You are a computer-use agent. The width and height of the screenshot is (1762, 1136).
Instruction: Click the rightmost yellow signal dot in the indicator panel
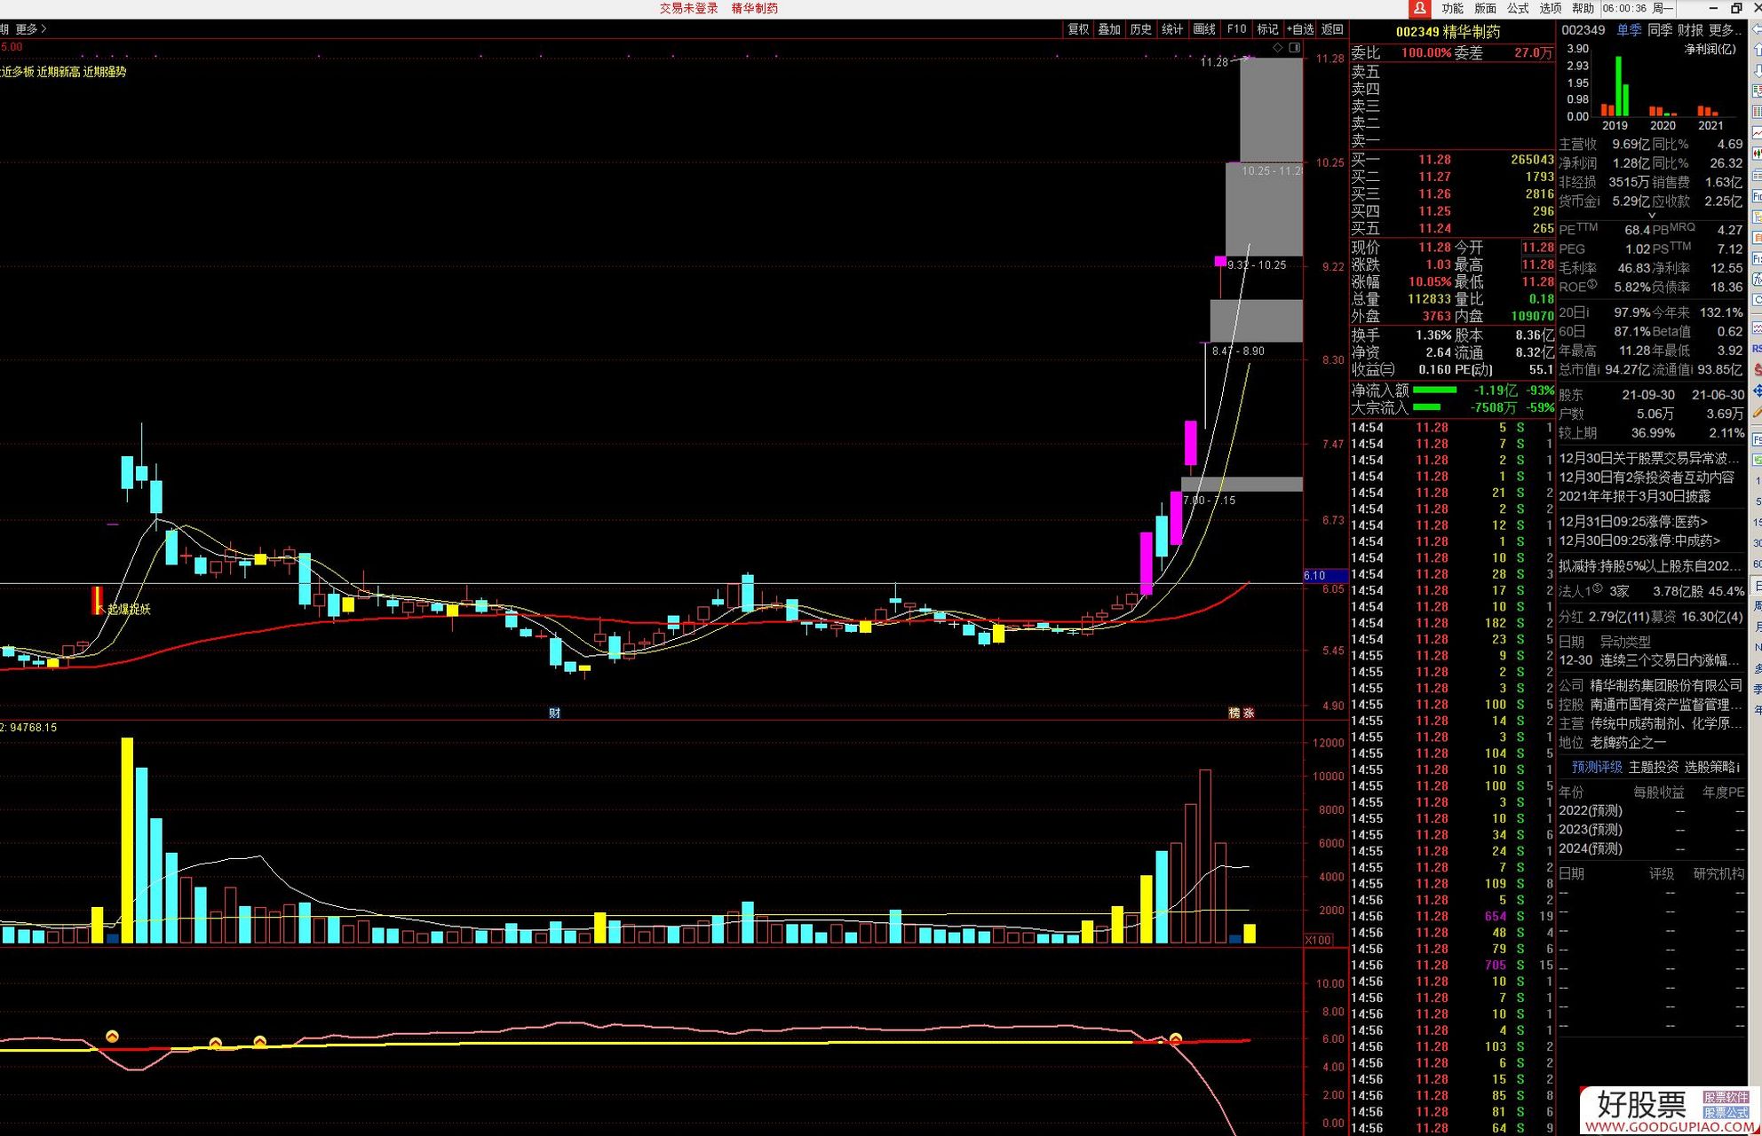pos(1175,1038)
